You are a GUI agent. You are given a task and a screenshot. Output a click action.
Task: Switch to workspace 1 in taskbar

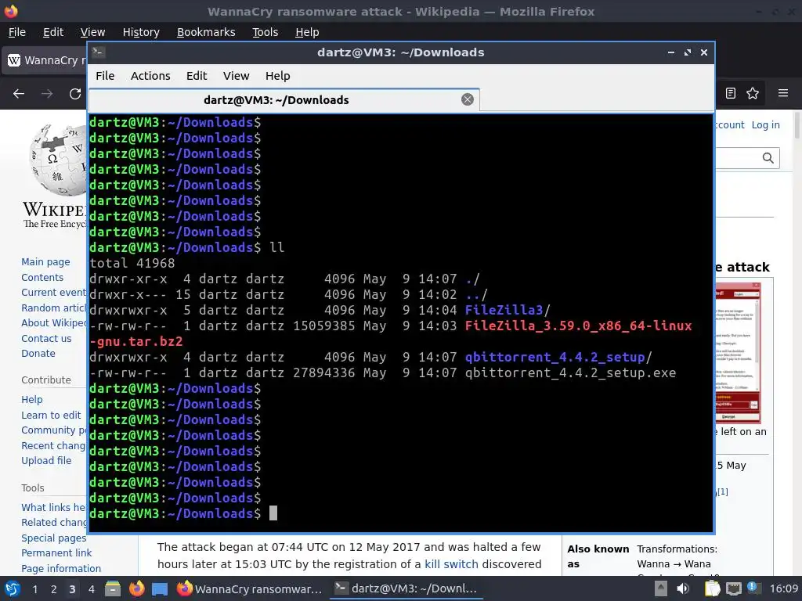34,589
